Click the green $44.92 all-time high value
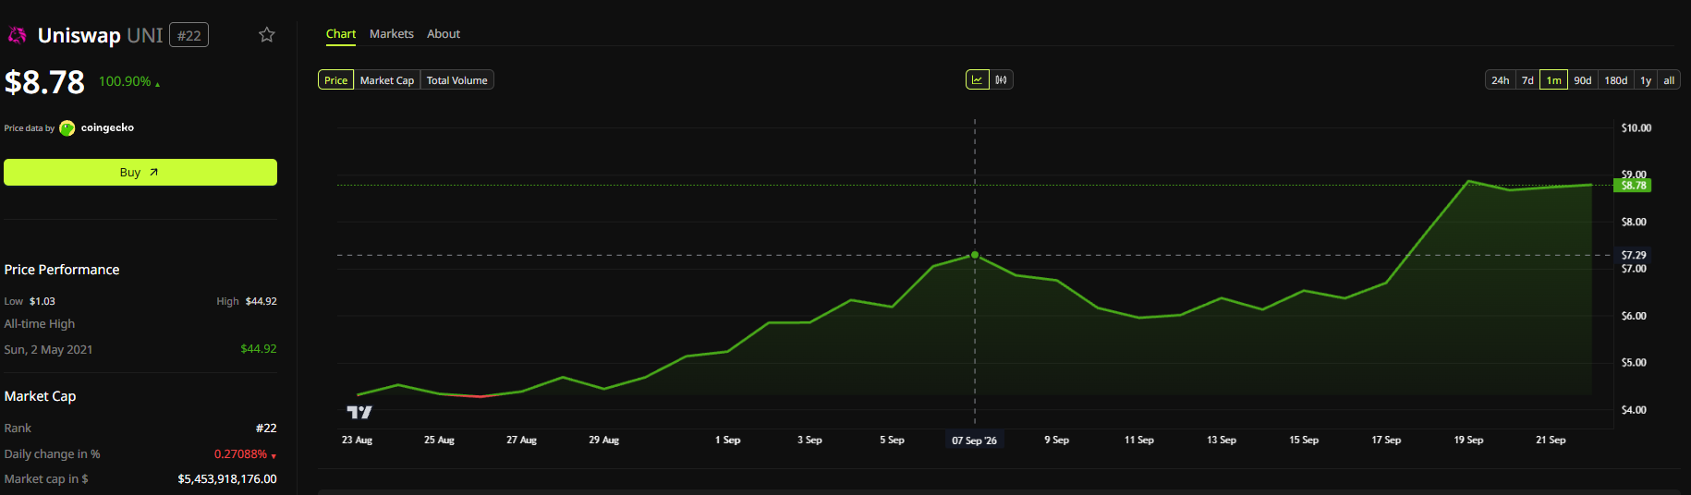 tap(259, 349)
